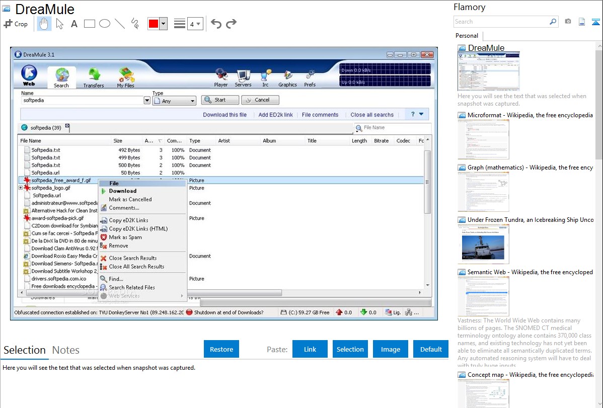Click the Paste Link button
Image resolution: width=603 pixels, height=408 pixels.
[310, 349]
